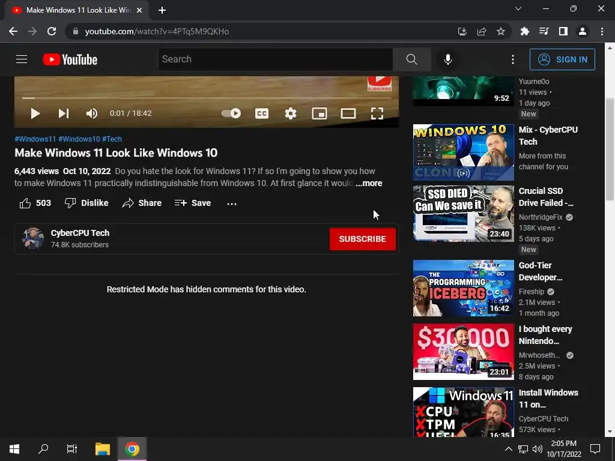Reload the page
Viewport: 615px width, 461px height.
tap(52, 31)
